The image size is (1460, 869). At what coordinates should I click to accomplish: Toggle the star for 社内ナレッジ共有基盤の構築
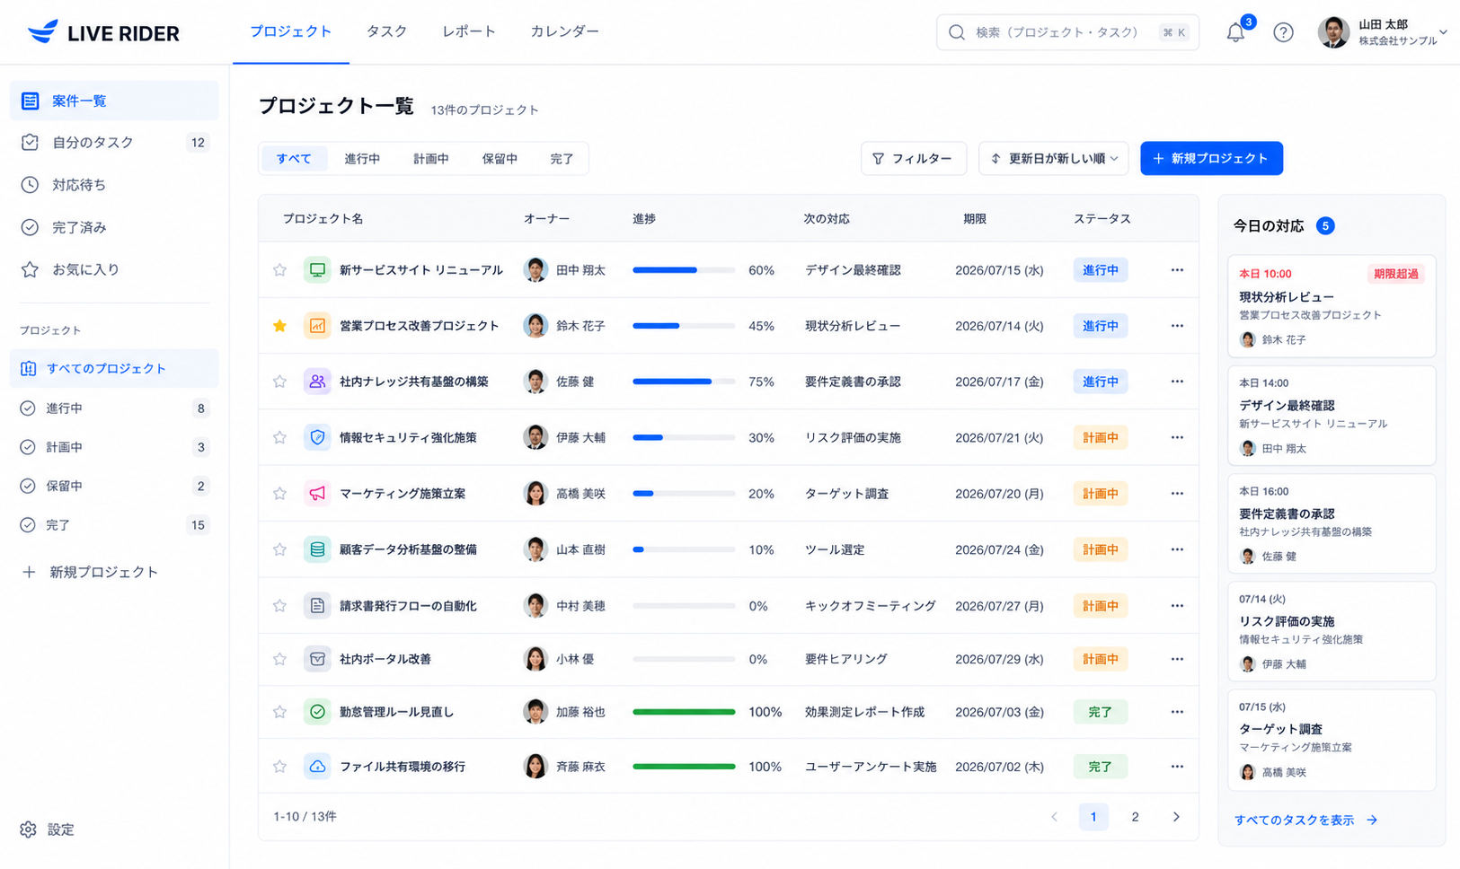click(x=279, y=382)
